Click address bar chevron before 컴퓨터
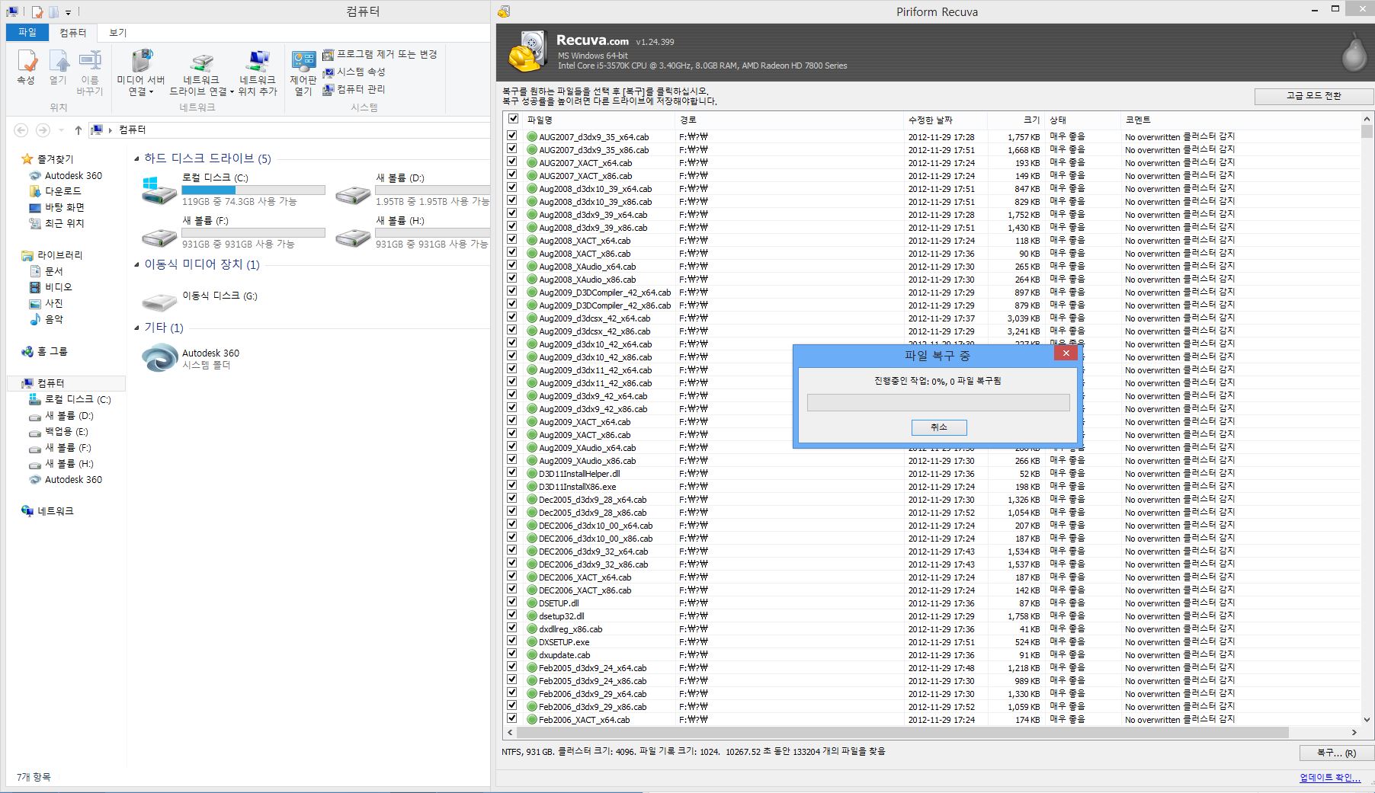 110,130
